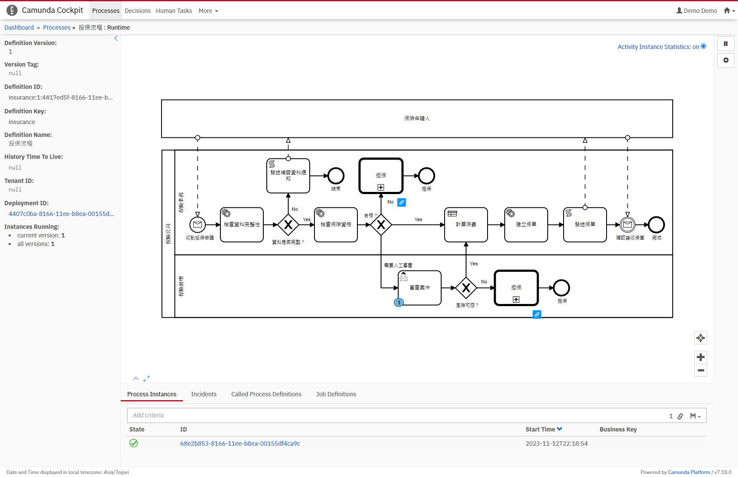Open saved search criteria dropdown

[x=695, y=416]
